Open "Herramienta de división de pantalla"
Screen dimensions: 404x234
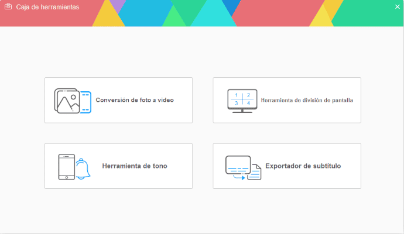(287, 100)
